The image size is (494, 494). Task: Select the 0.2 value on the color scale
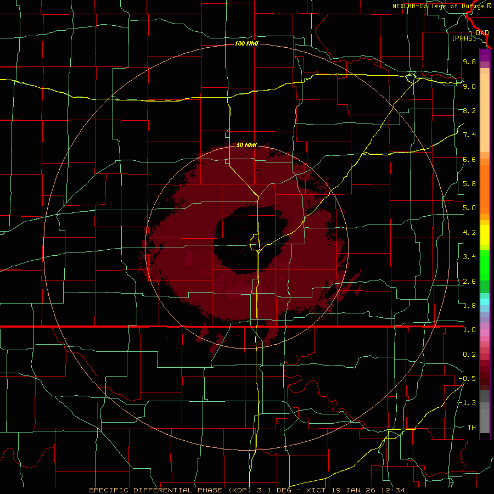click(x=469, y=355)
